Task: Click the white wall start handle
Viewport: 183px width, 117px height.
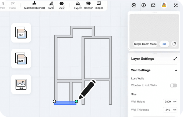Action: [54, 101]
